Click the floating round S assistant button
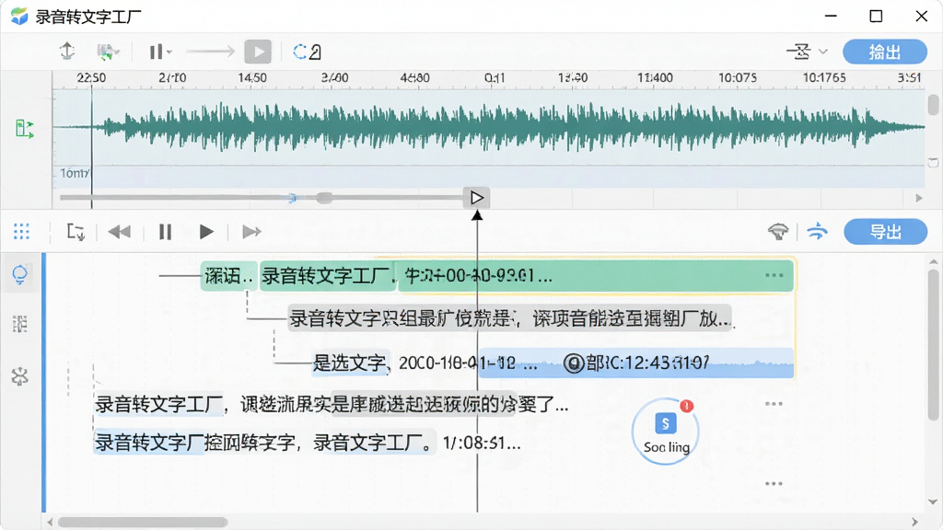 [666, 431]
